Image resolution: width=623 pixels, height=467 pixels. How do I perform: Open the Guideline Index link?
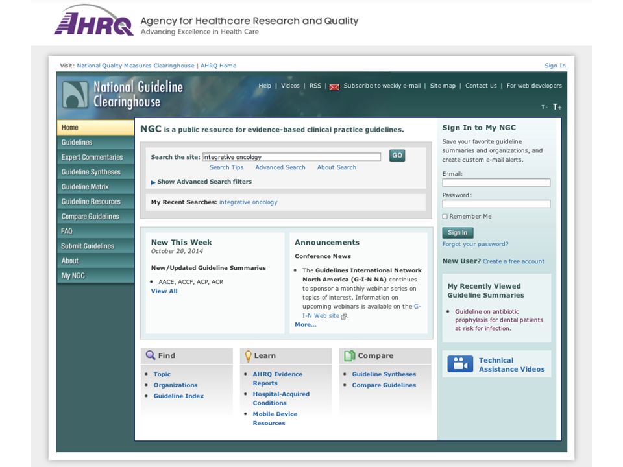pyautogui.click(x=178, y=396)
